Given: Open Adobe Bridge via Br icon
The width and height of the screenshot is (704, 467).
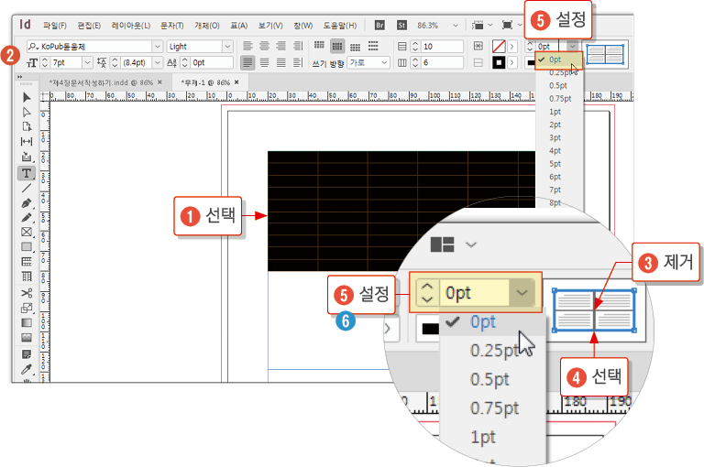Looking at the screenshot, I should pos(379,25).
